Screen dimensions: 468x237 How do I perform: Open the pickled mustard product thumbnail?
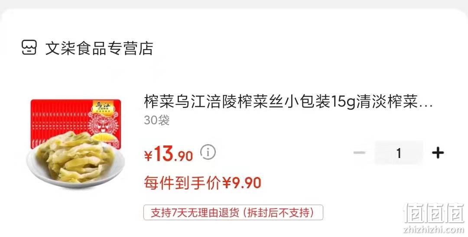tap(75, 143)
